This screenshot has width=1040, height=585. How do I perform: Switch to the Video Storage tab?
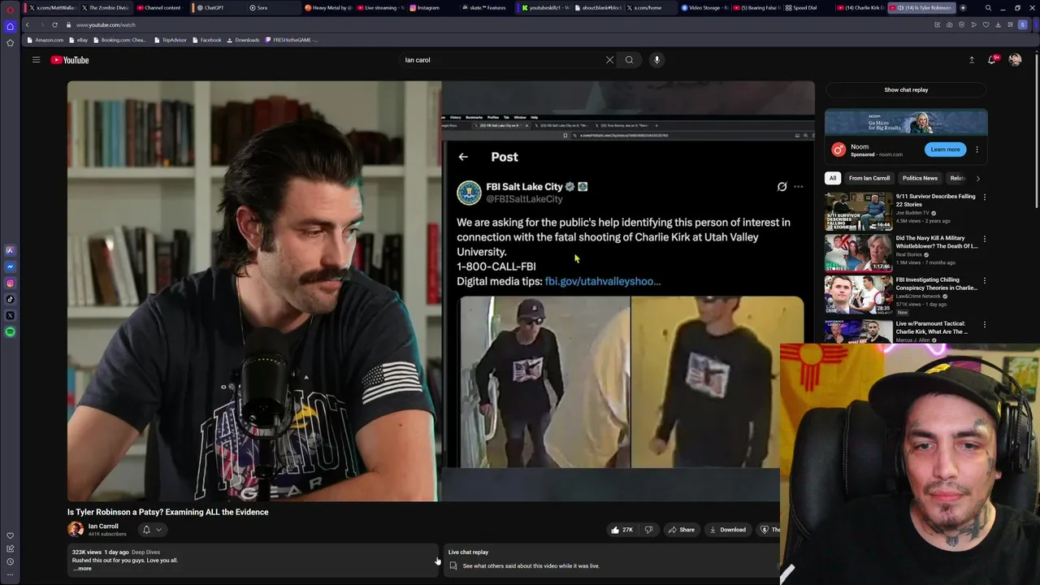(x=704, y=8)
